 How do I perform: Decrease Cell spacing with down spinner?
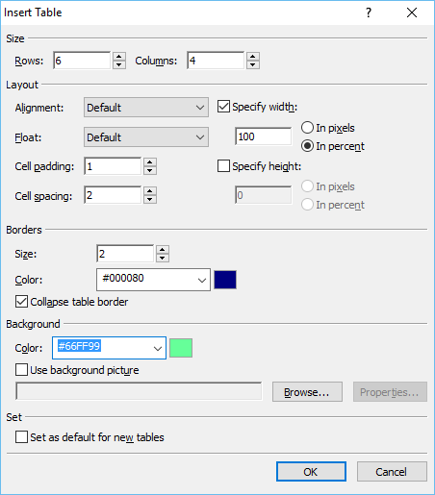point(150,199)
